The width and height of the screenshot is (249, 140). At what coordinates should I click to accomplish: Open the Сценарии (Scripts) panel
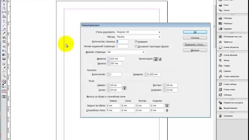(x=226, y=116)
